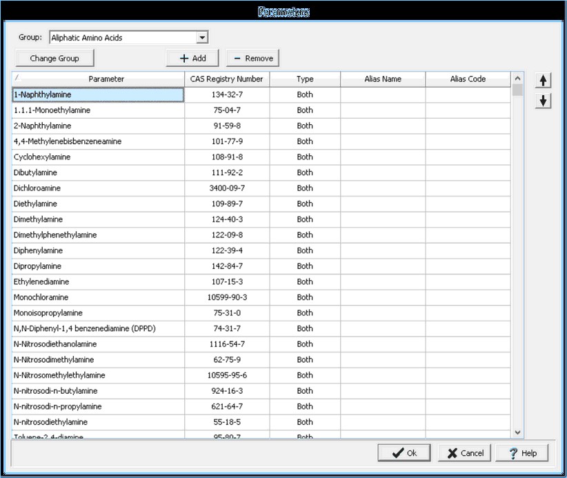Image resolution: width=567 pixels, height=478 pixels.
Task: Confirm with the Ok checkmark button
Action: pyautogui.click(x=404, y=453)
